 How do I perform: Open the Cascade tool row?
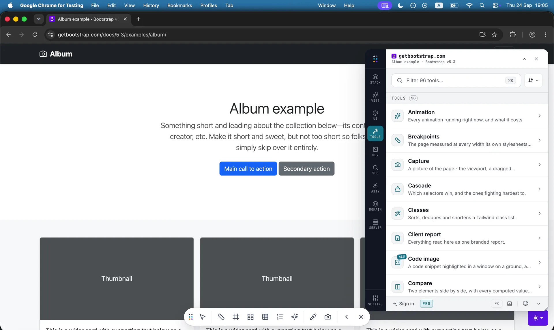coord(467,189)
